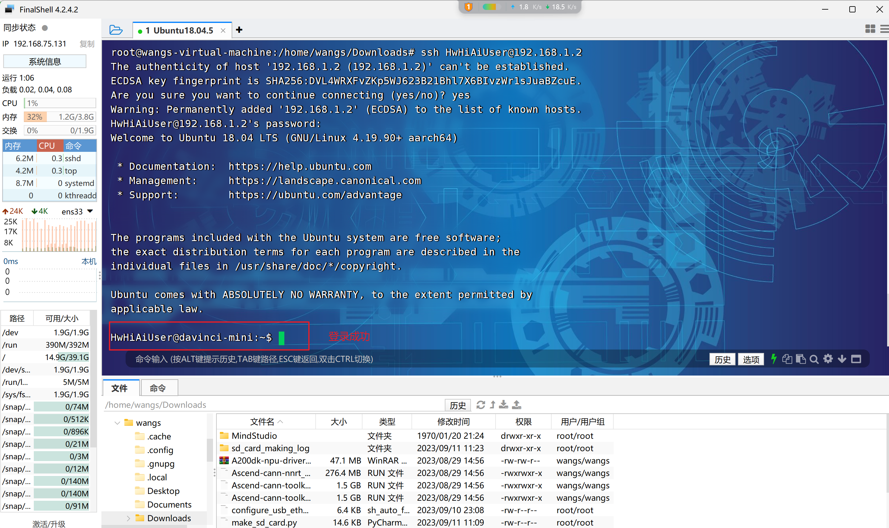
Task: Click the command input field
Action: 416,359
